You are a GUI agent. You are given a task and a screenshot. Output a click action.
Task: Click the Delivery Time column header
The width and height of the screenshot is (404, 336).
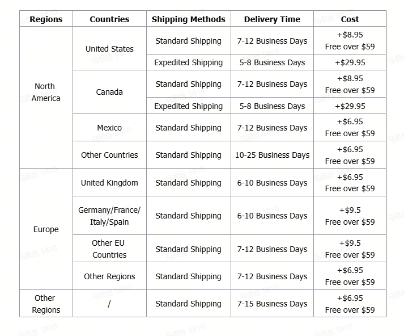[272, 19]
